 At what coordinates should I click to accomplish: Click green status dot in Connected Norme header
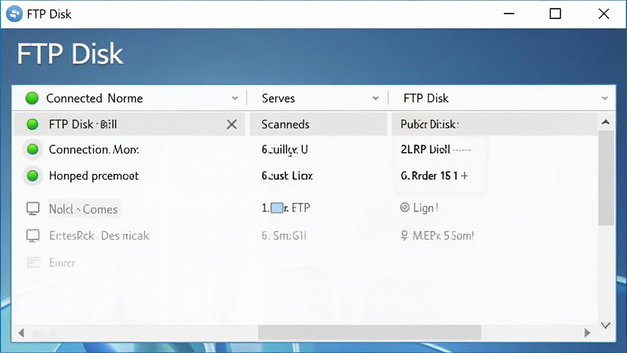32,98
